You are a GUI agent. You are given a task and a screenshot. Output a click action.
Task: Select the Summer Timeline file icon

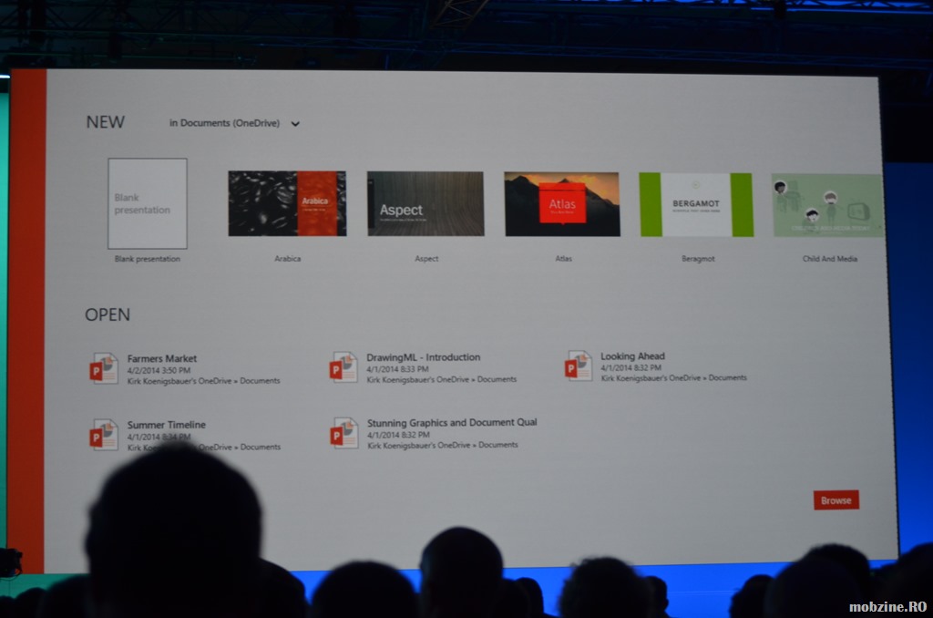(x=104, y=435)
